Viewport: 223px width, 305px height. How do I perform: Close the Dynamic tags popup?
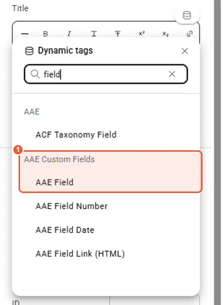pyautogui.click(x=184, y=51)
